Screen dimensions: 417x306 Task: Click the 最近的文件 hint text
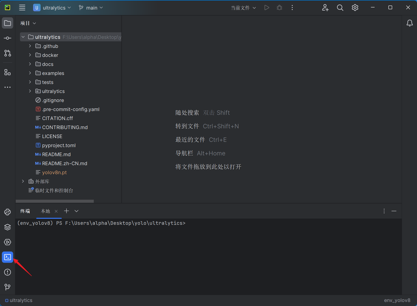190,140
